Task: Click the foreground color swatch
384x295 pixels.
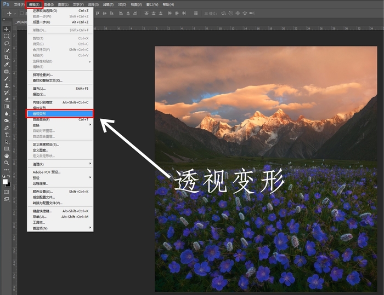Action: coord(5,180)
